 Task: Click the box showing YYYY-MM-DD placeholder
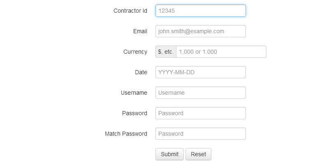coord(200,72)
